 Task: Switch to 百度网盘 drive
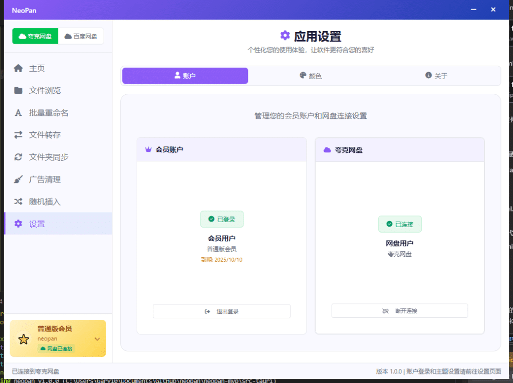81,36
